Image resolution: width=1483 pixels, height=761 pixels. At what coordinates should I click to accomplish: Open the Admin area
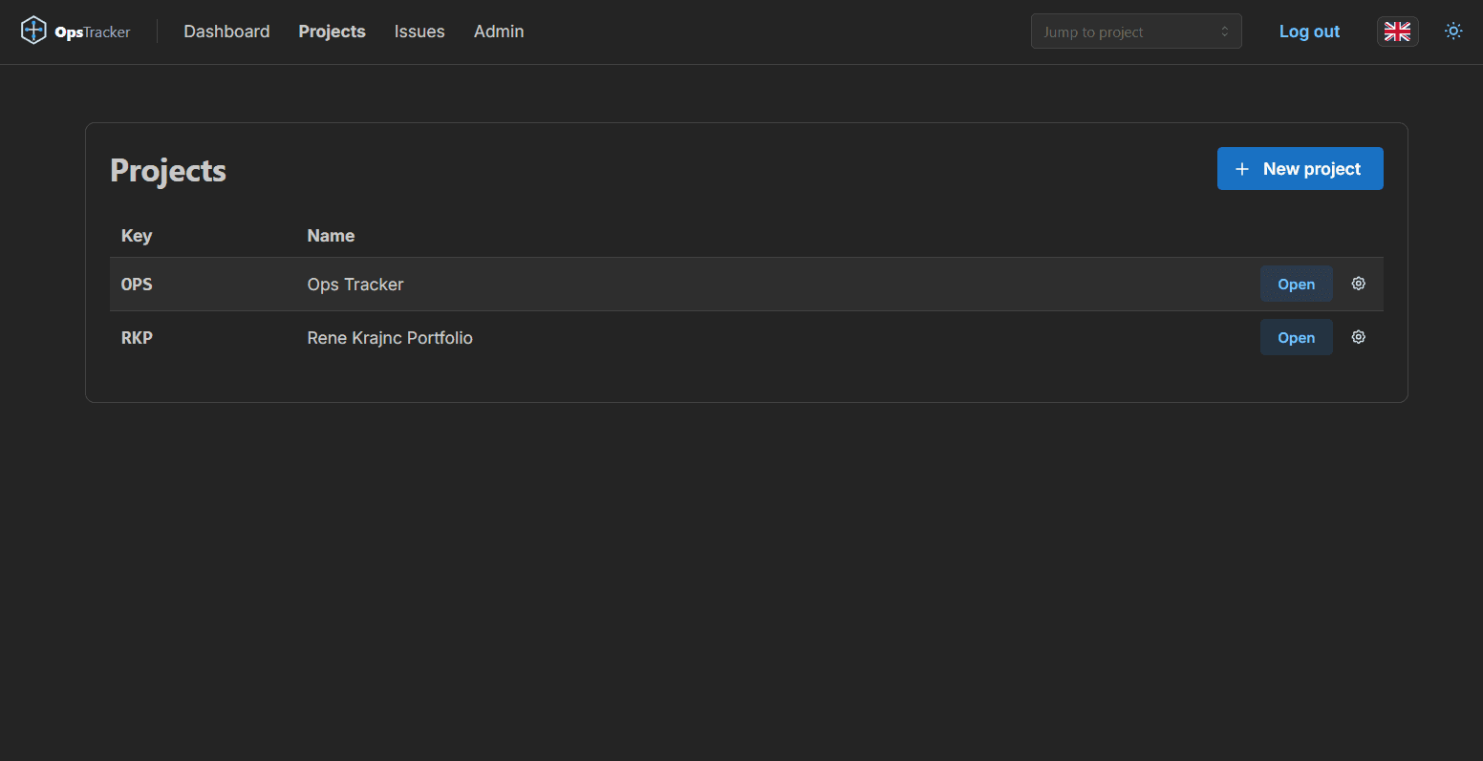pos(498,32)
